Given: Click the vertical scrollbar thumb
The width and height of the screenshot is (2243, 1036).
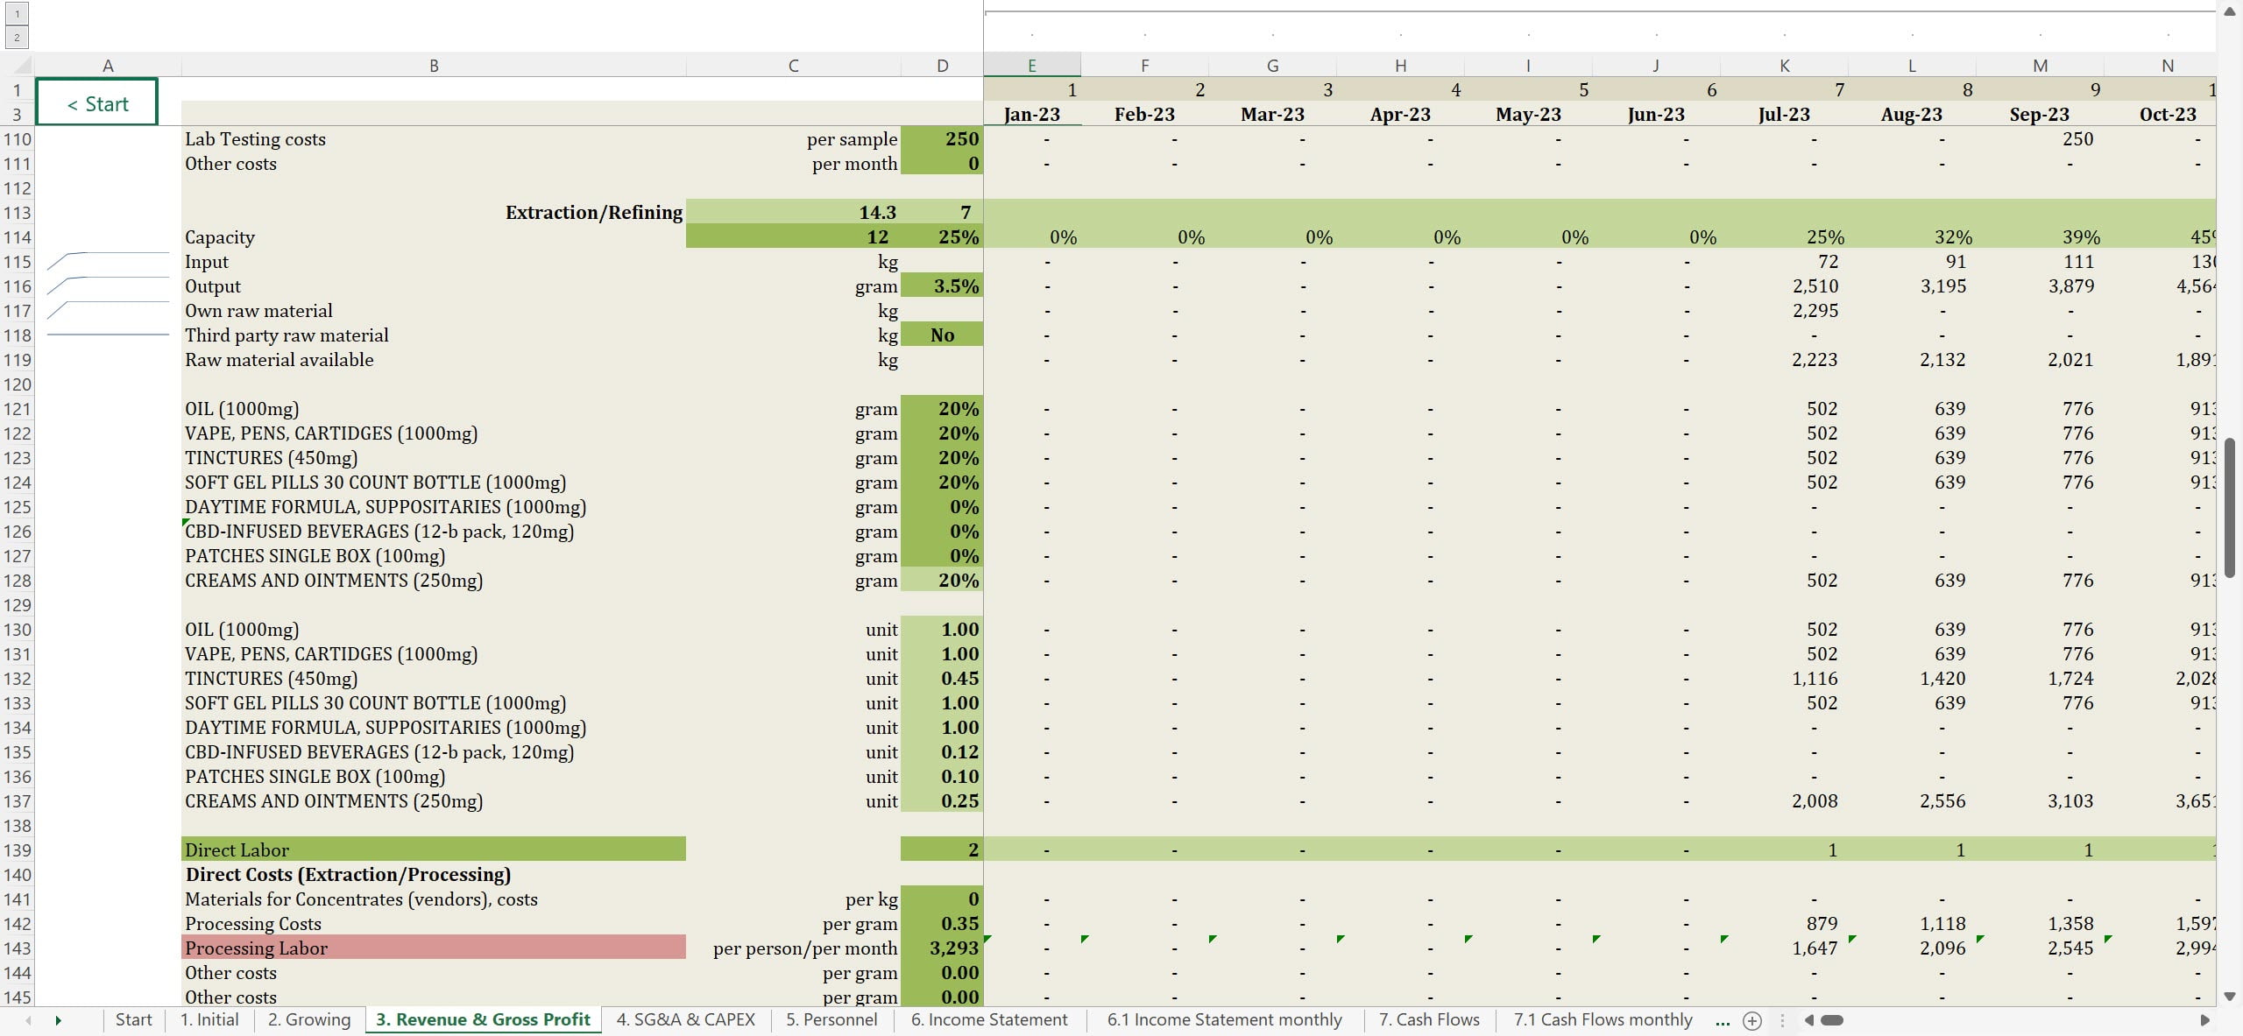Looking at the screenshot, I should point(2230,506).
